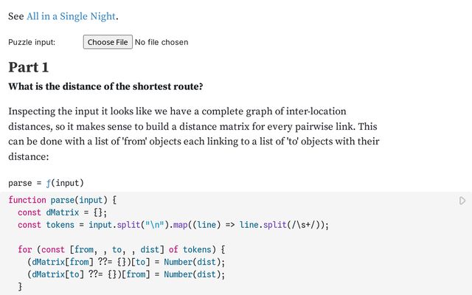This screenshot has width=472, height=295.
Task: Click the Choose File button
Action: click(108, 42)
